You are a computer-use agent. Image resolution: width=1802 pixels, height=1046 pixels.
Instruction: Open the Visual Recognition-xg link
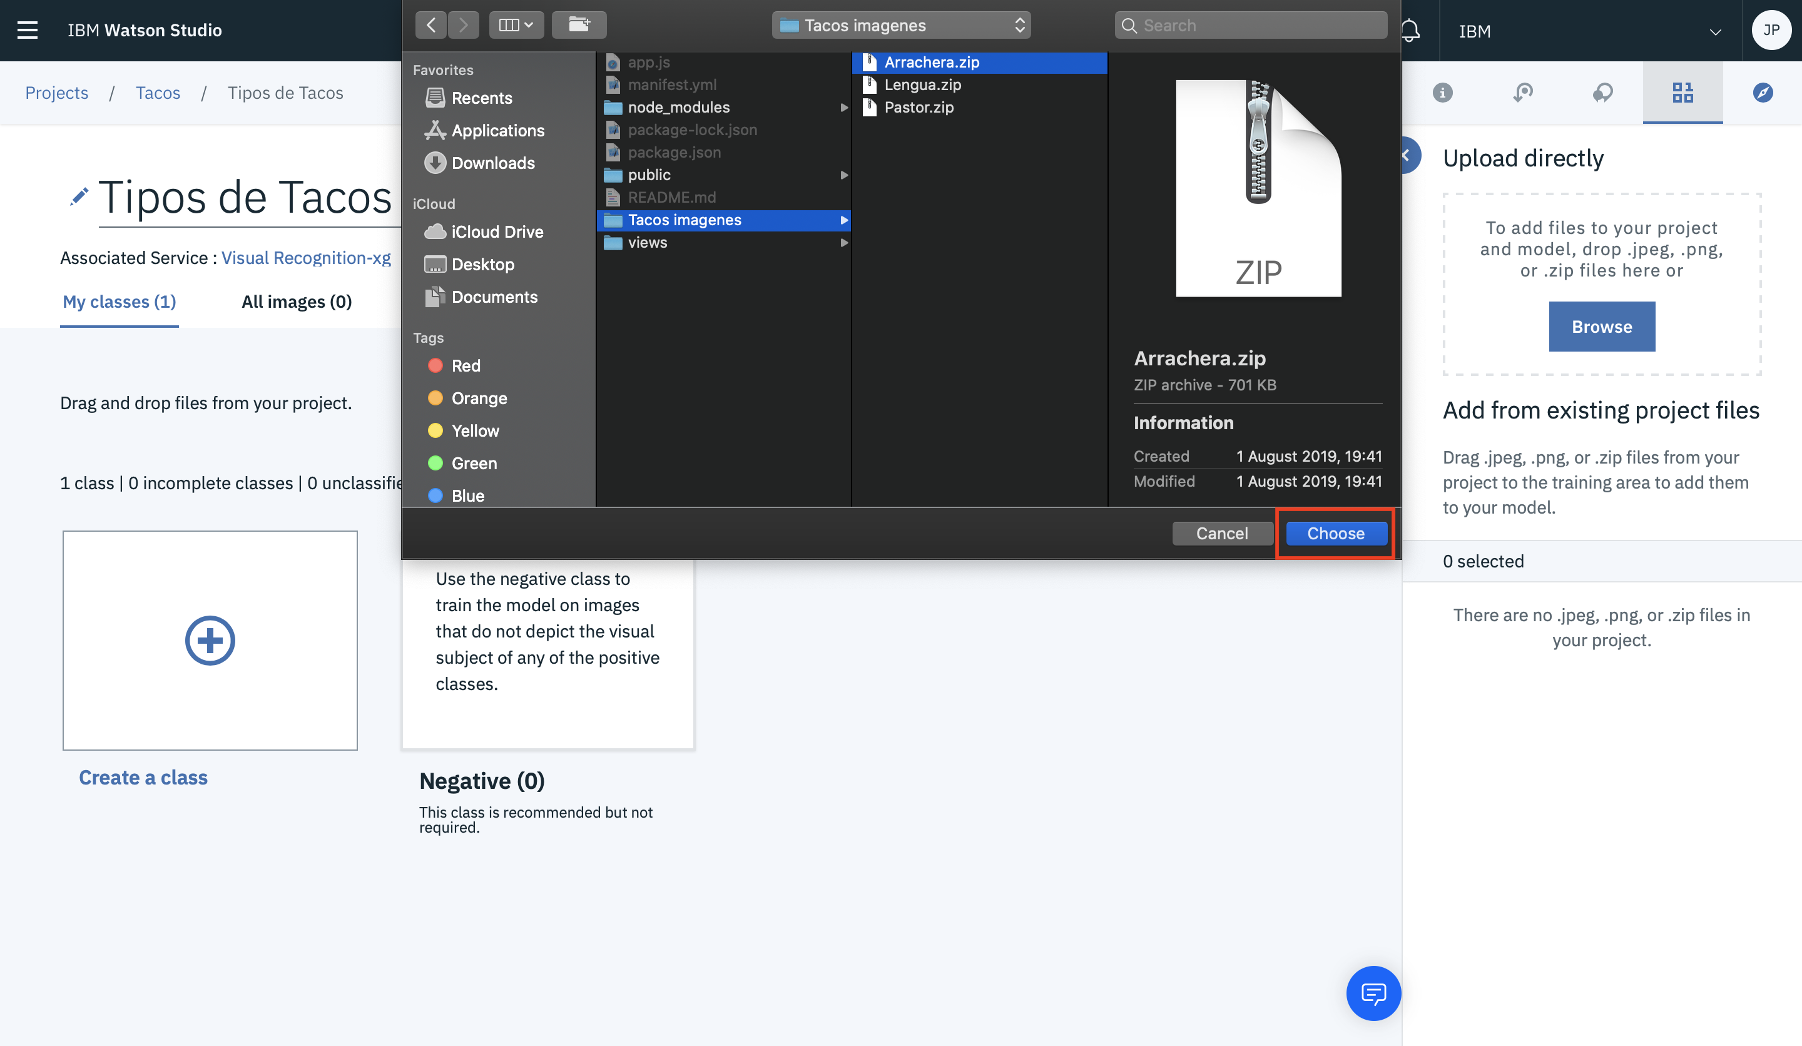tap(306, 258)
